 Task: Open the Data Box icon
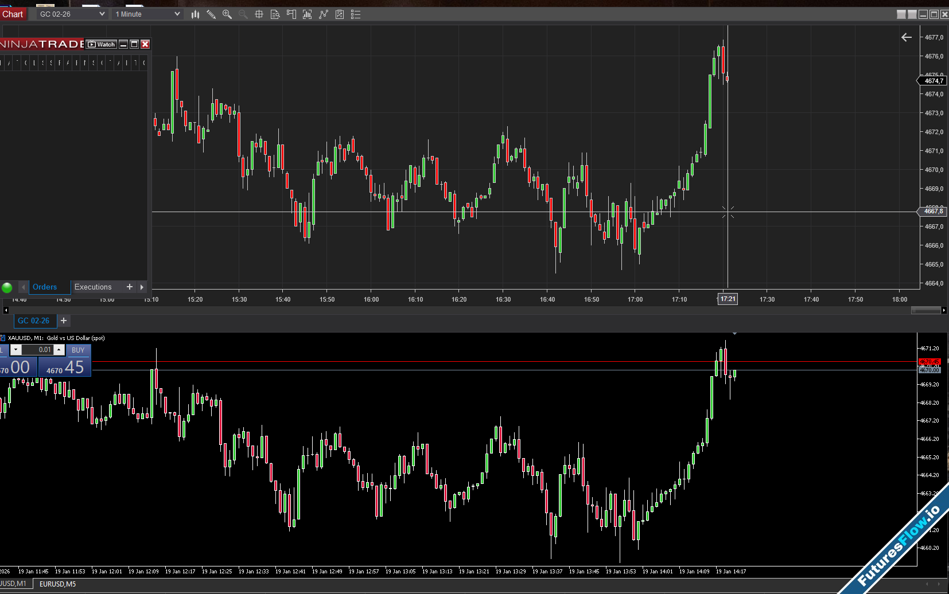tap(275, 14)
